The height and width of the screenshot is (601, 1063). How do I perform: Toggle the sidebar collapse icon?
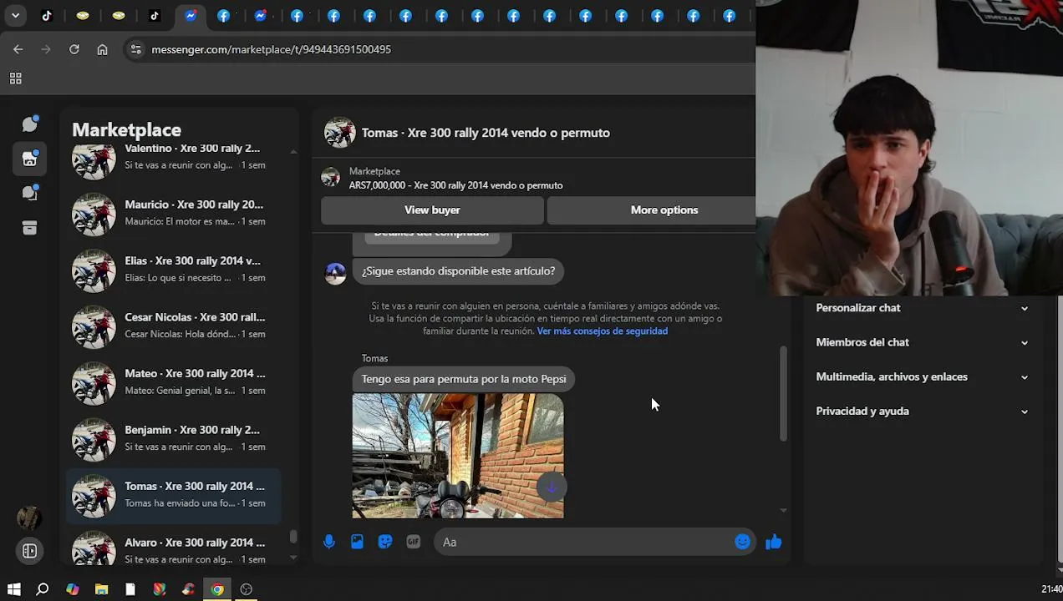[x=29, y=551]
